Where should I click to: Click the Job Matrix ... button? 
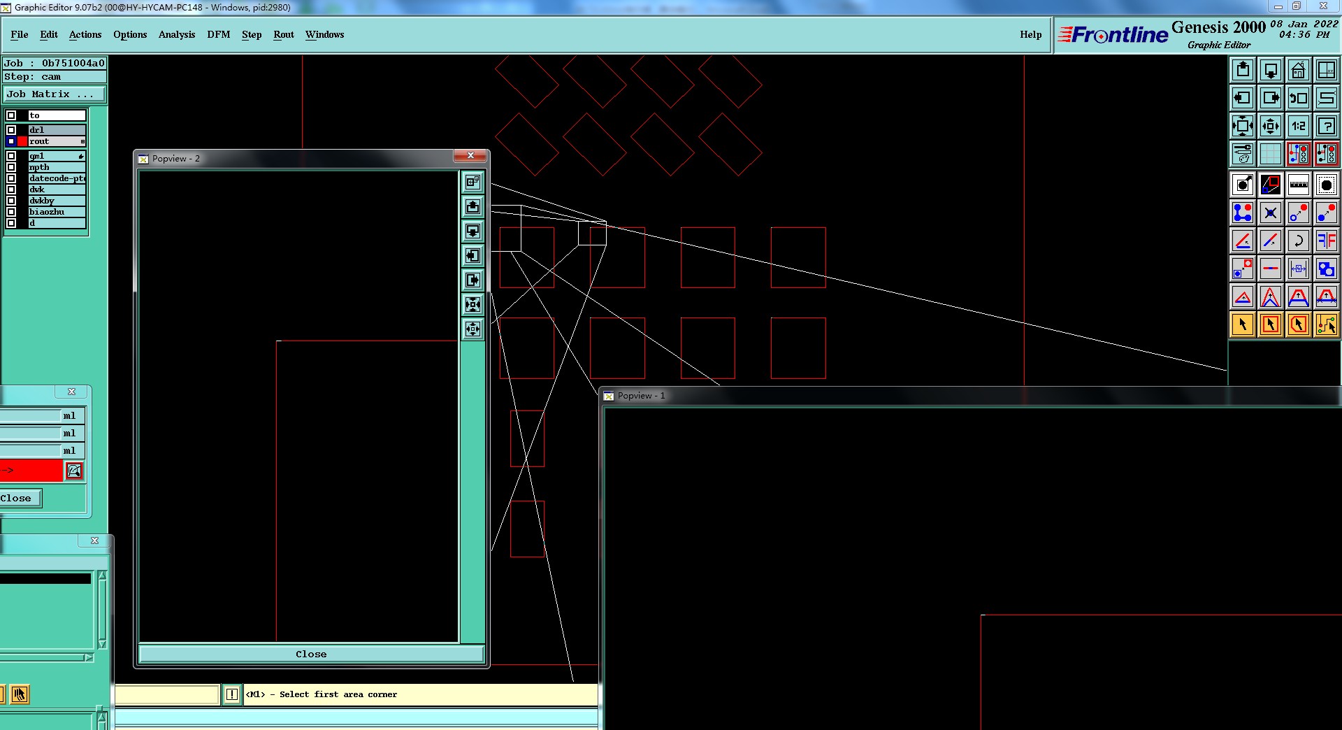[x=55, y=94]
